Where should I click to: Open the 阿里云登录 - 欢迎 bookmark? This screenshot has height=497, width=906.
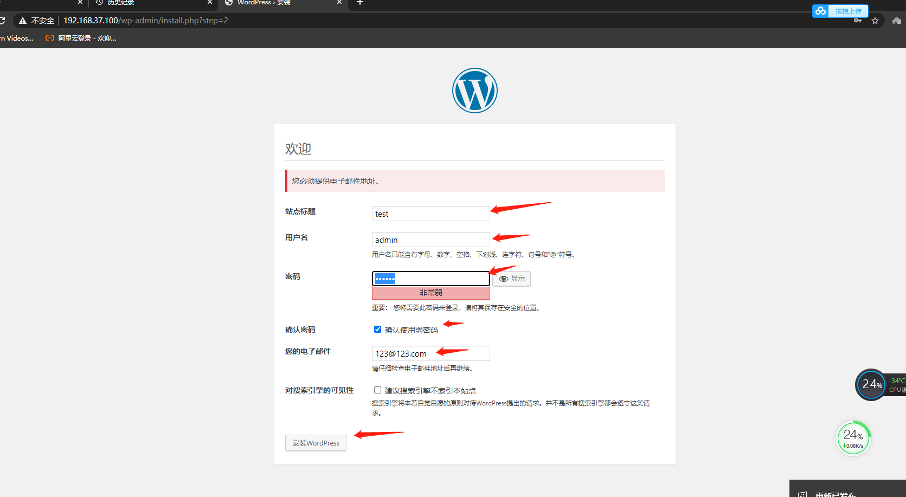tap(81, 38)
